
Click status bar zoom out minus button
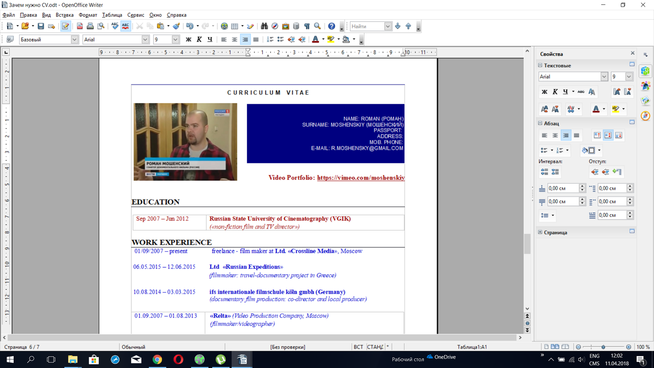(x=578, y=347)
